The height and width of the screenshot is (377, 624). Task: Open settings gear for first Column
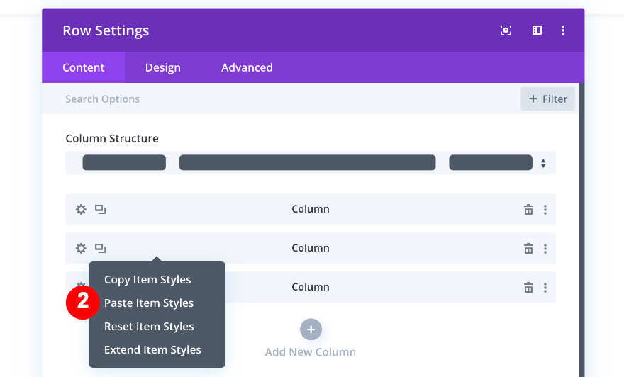(x=81, y=209)
